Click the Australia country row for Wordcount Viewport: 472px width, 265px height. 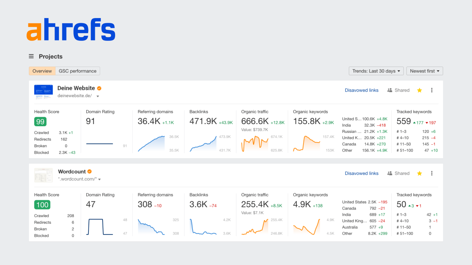tap(365, 227)
